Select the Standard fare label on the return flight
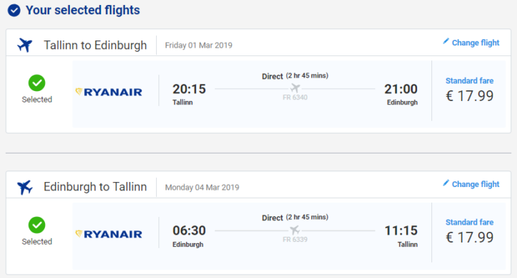Screen dimensions: 517x278 click(469, 223)
